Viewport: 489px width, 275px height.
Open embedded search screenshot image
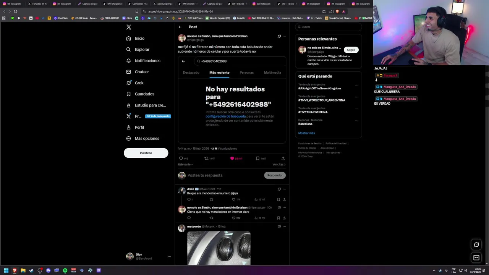click(232, 99)
